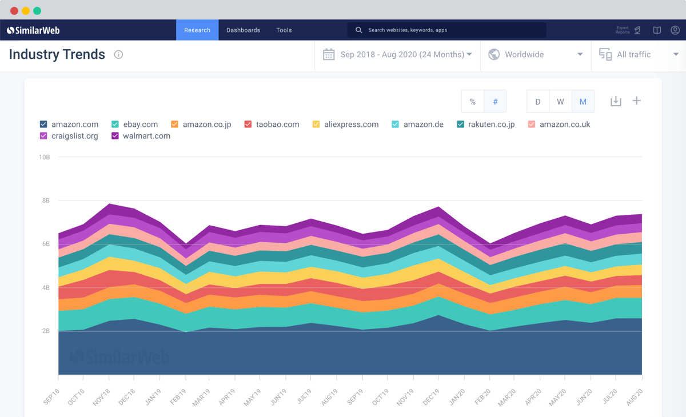Click the 10B axis label
This screenshot has height=417, width=686.
[x=44, y=157]
